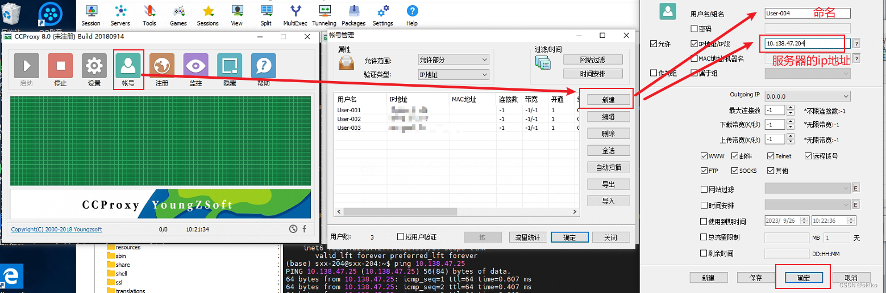The width and height of the screenshot is (886, 293).
Task: Enable the MAC地址/机器名 checkbox
Action: click(694, 58)
